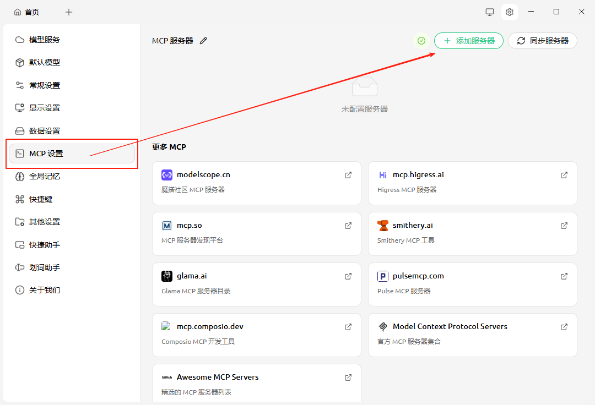
Task: Go to 其他设置 section
Action: (72, 222)
